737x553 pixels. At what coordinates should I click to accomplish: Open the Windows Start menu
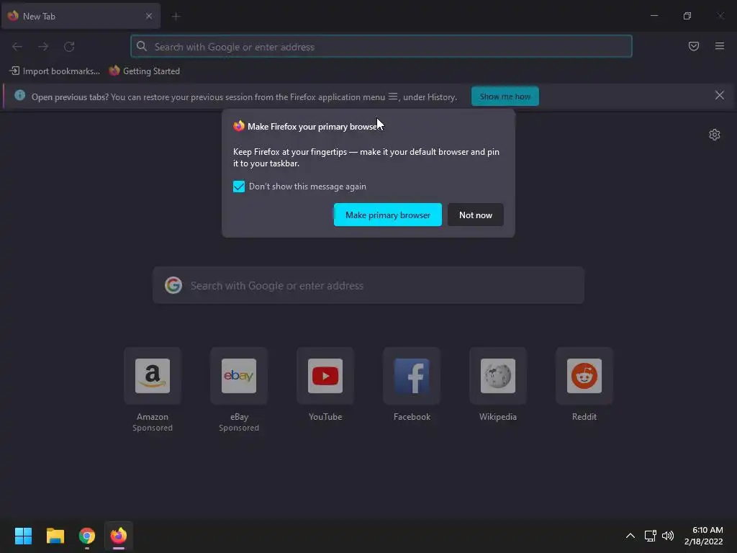[x=23, y=536]
